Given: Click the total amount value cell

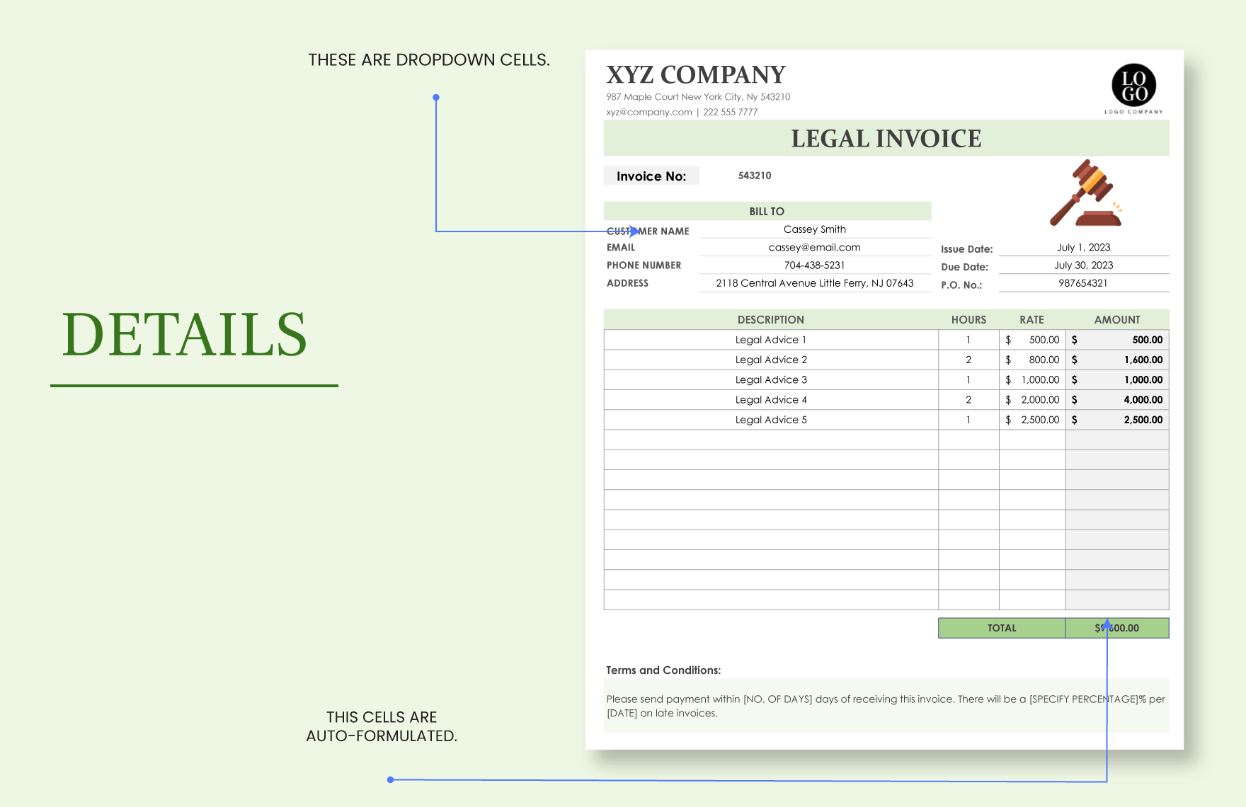Looking at the screenshot, I should tap(1117, 628).
